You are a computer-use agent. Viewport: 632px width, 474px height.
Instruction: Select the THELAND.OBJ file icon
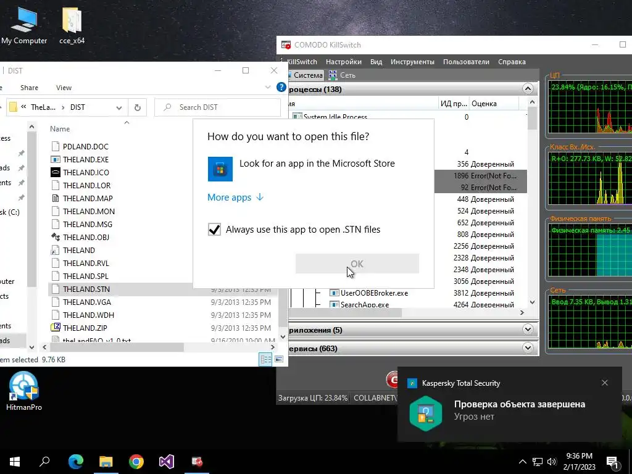tap(55, 237)
